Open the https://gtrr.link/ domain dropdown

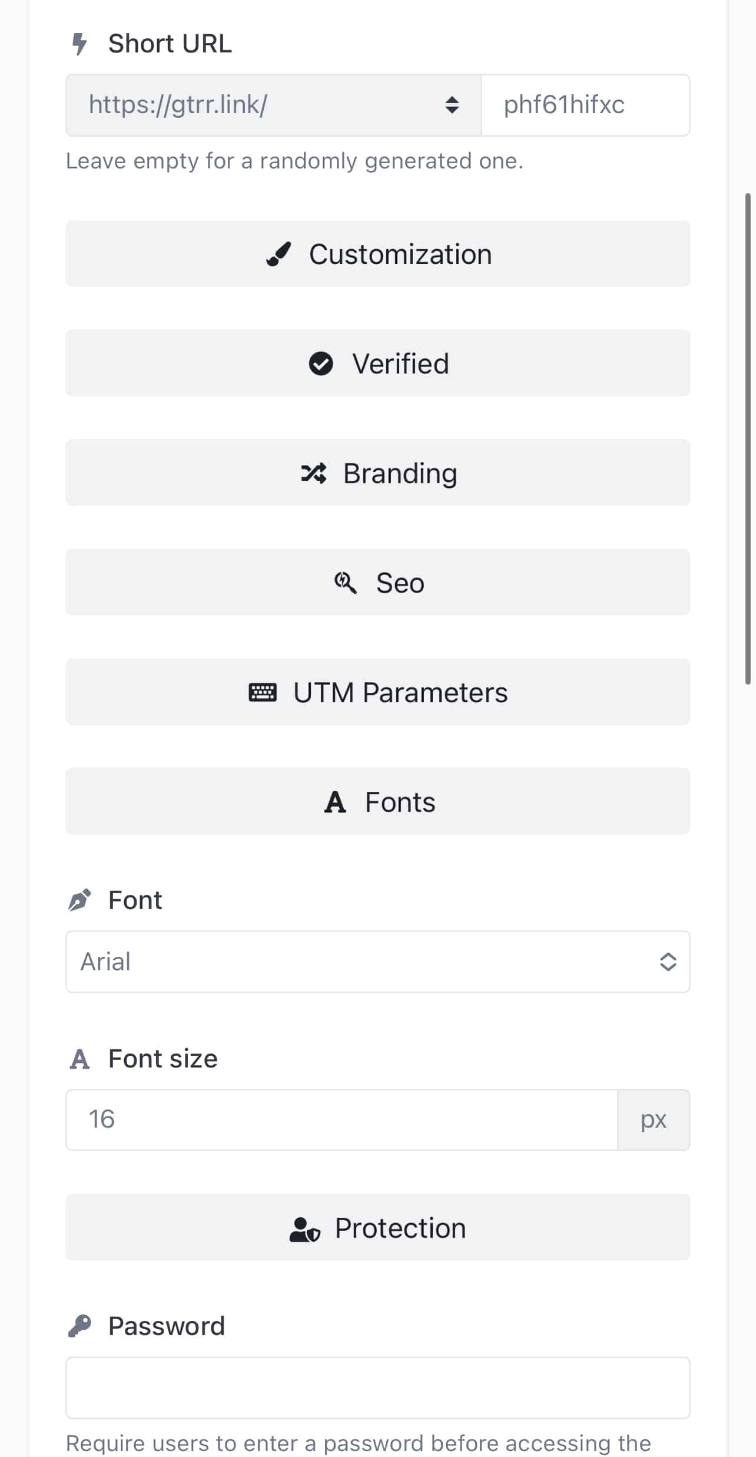tap(273, 105)
